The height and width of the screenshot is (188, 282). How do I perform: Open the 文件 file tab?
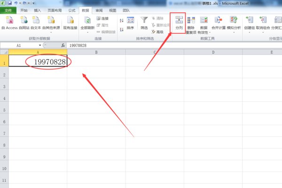pos(8,9)
